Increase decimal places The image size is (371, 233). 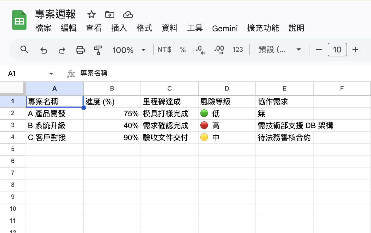click(219, 50)
